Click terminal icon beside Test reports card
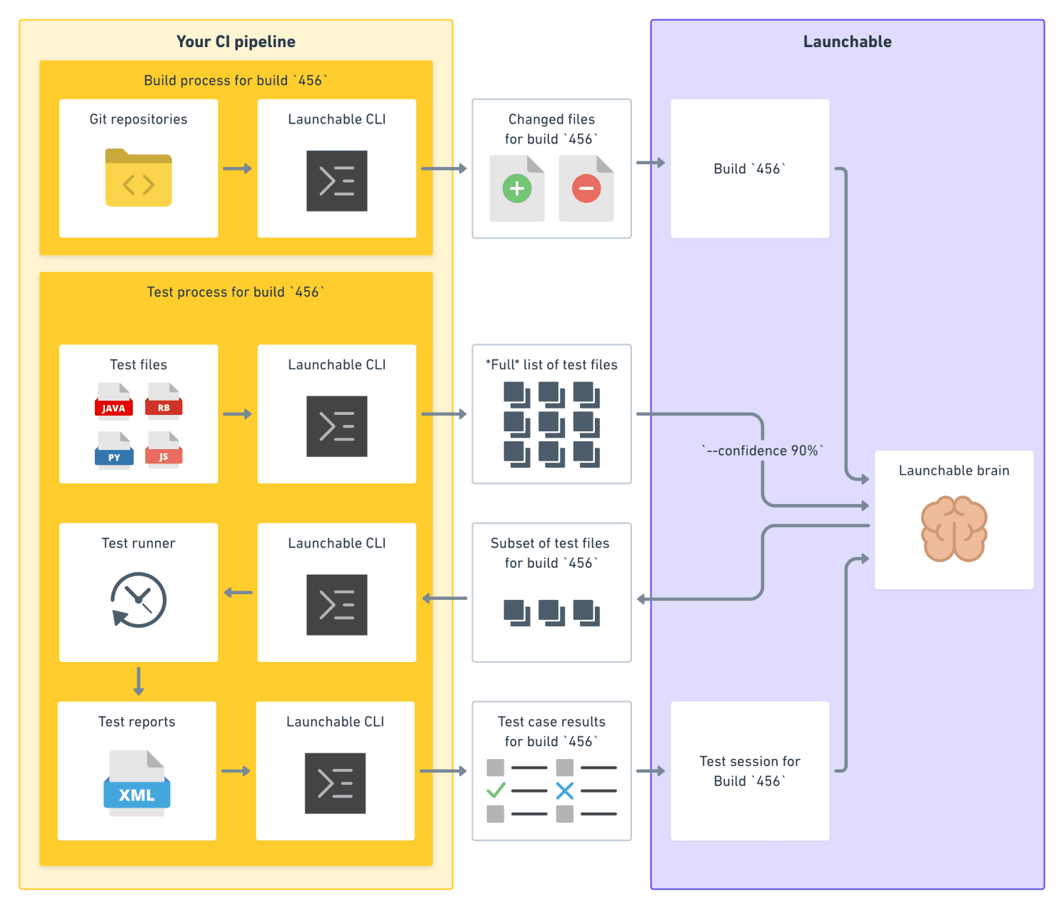The image size is (1064, 909). (x=336, y=783)
